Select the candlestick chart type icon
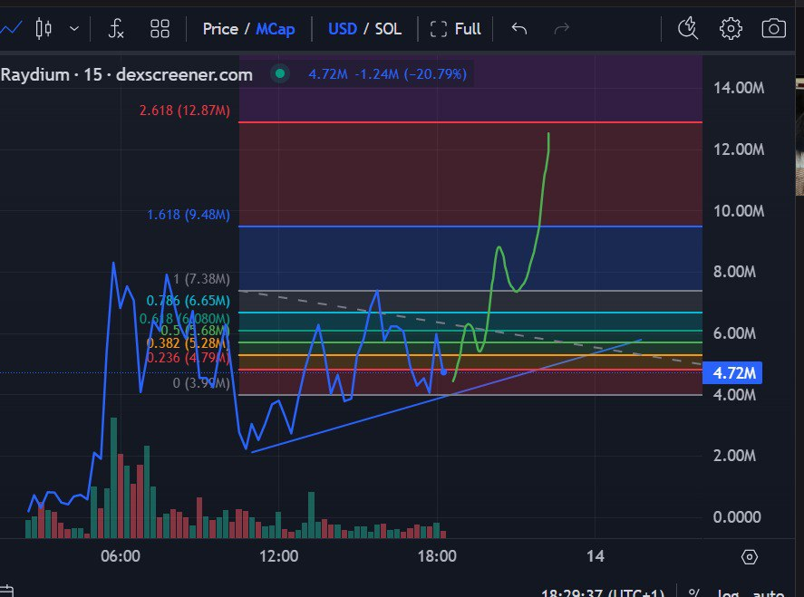 pos(44,29)
